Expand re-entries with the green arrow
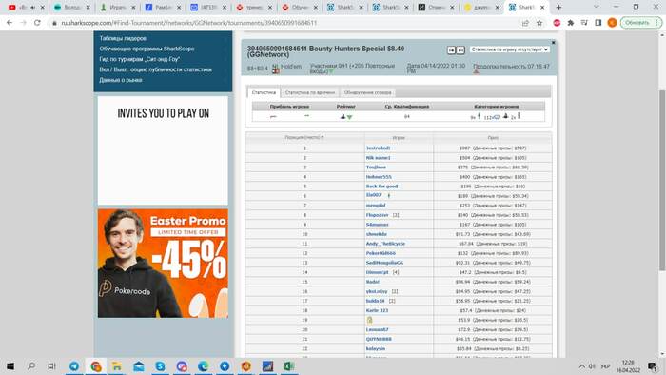The image size is (666, 375). pyautogui.click(x=331, y=71)
